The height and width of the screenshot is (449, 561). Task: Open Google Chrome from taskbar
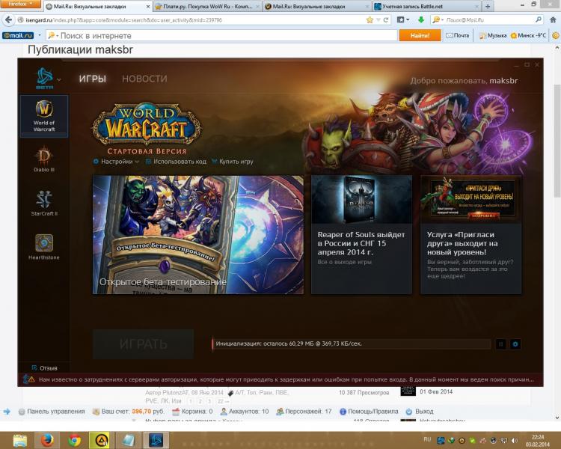(x=74, y=441)
